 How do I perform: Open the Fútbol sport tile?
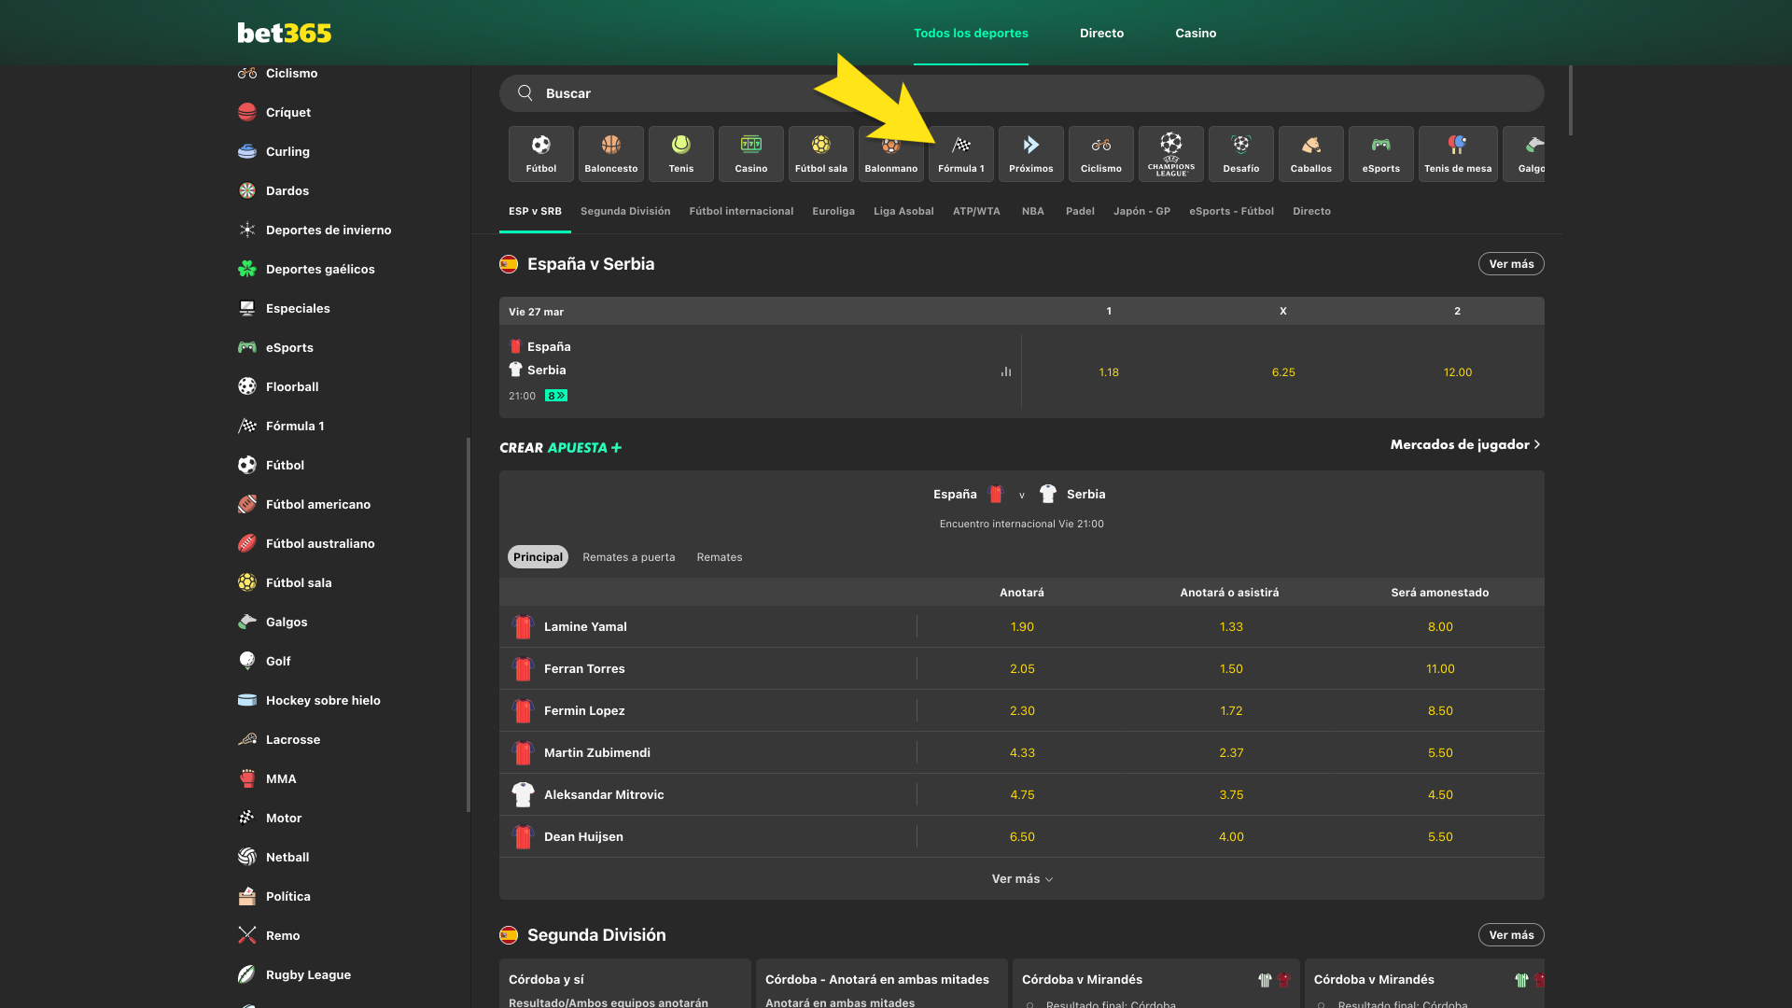540,154
